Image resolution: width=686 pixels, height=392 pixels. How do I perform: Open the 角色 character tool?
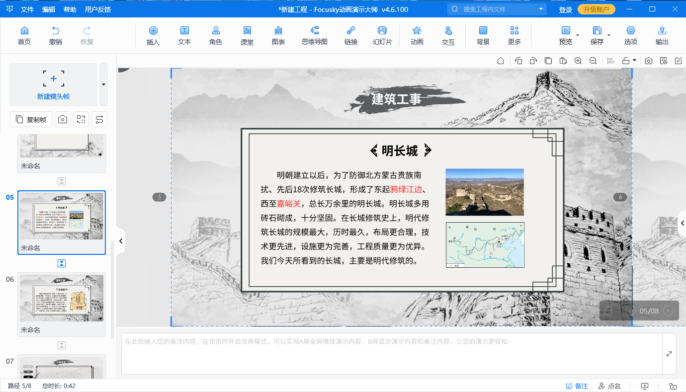(216, 36)
